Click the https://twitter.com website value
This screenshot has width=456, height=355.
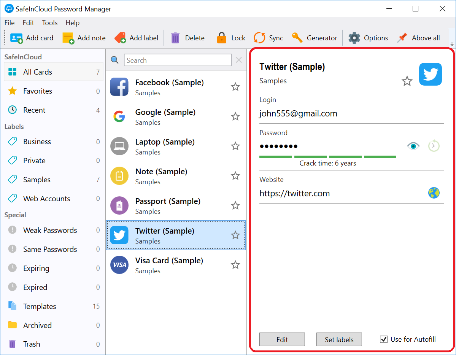click(x=295, y=194)
